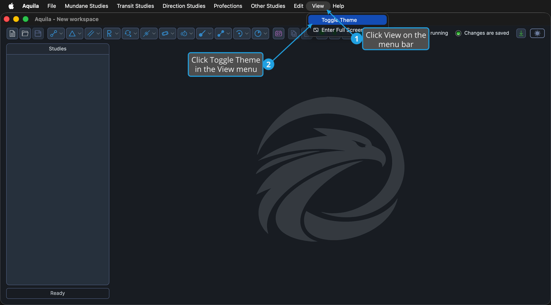551x305 pixels.
Task: Click the copy pages toolbar icon
Action: click(x=293, y=33)
